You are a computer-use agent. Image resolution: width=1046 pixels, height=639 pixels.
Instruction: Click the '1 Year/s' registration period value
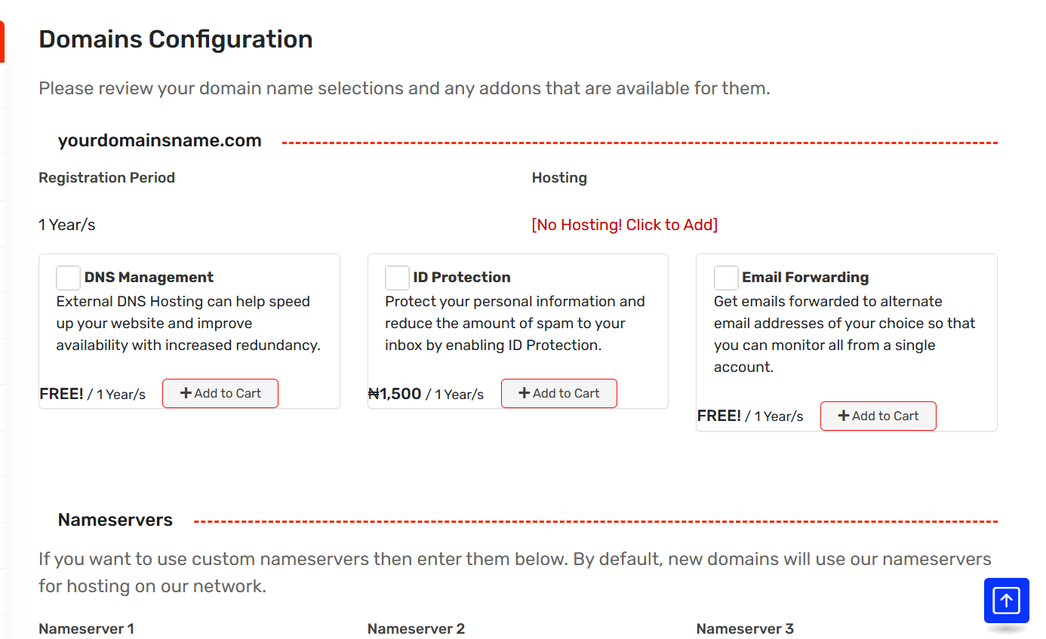(67, 225)
